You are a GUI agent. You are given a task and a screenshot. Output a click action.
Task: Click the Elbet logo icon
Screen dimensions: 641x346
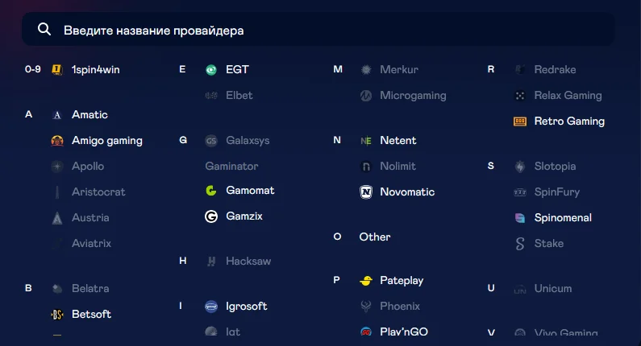211,96
